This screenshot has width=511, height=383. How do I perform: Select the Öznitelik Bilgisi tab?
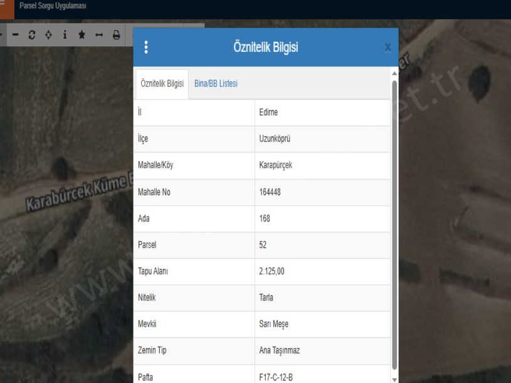tap(162, 84)
